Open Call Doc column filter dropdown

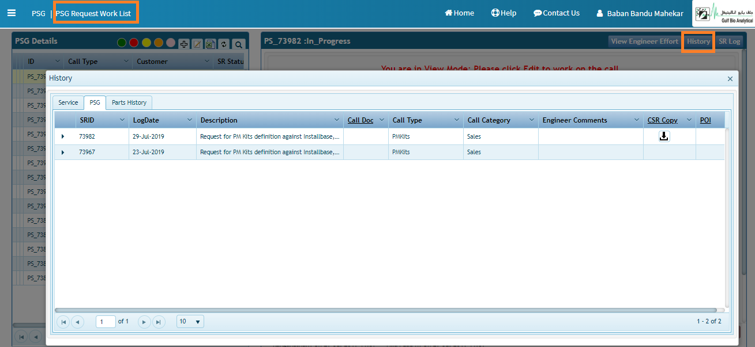point(382,120)
